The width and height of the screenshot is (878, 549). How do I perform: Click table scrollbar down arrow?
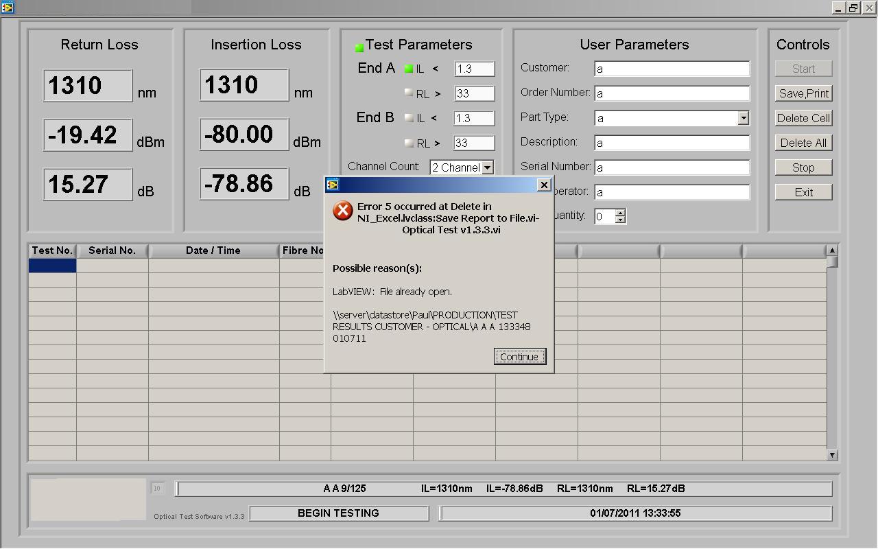[832, 454]
